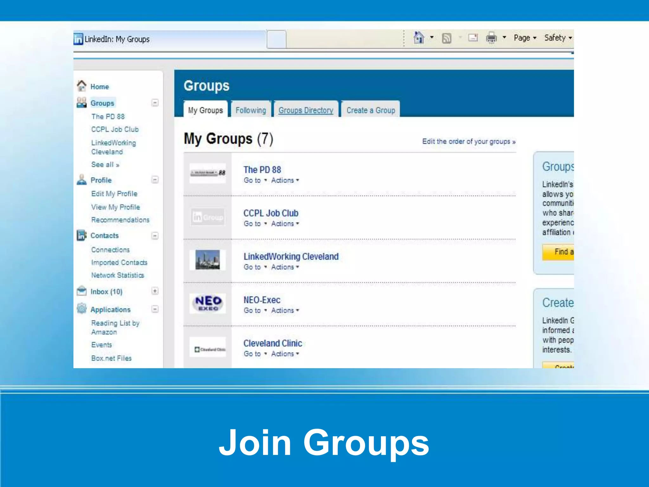
Task: Click the Groups people icon in sidebar
Action: click(81, 102)
